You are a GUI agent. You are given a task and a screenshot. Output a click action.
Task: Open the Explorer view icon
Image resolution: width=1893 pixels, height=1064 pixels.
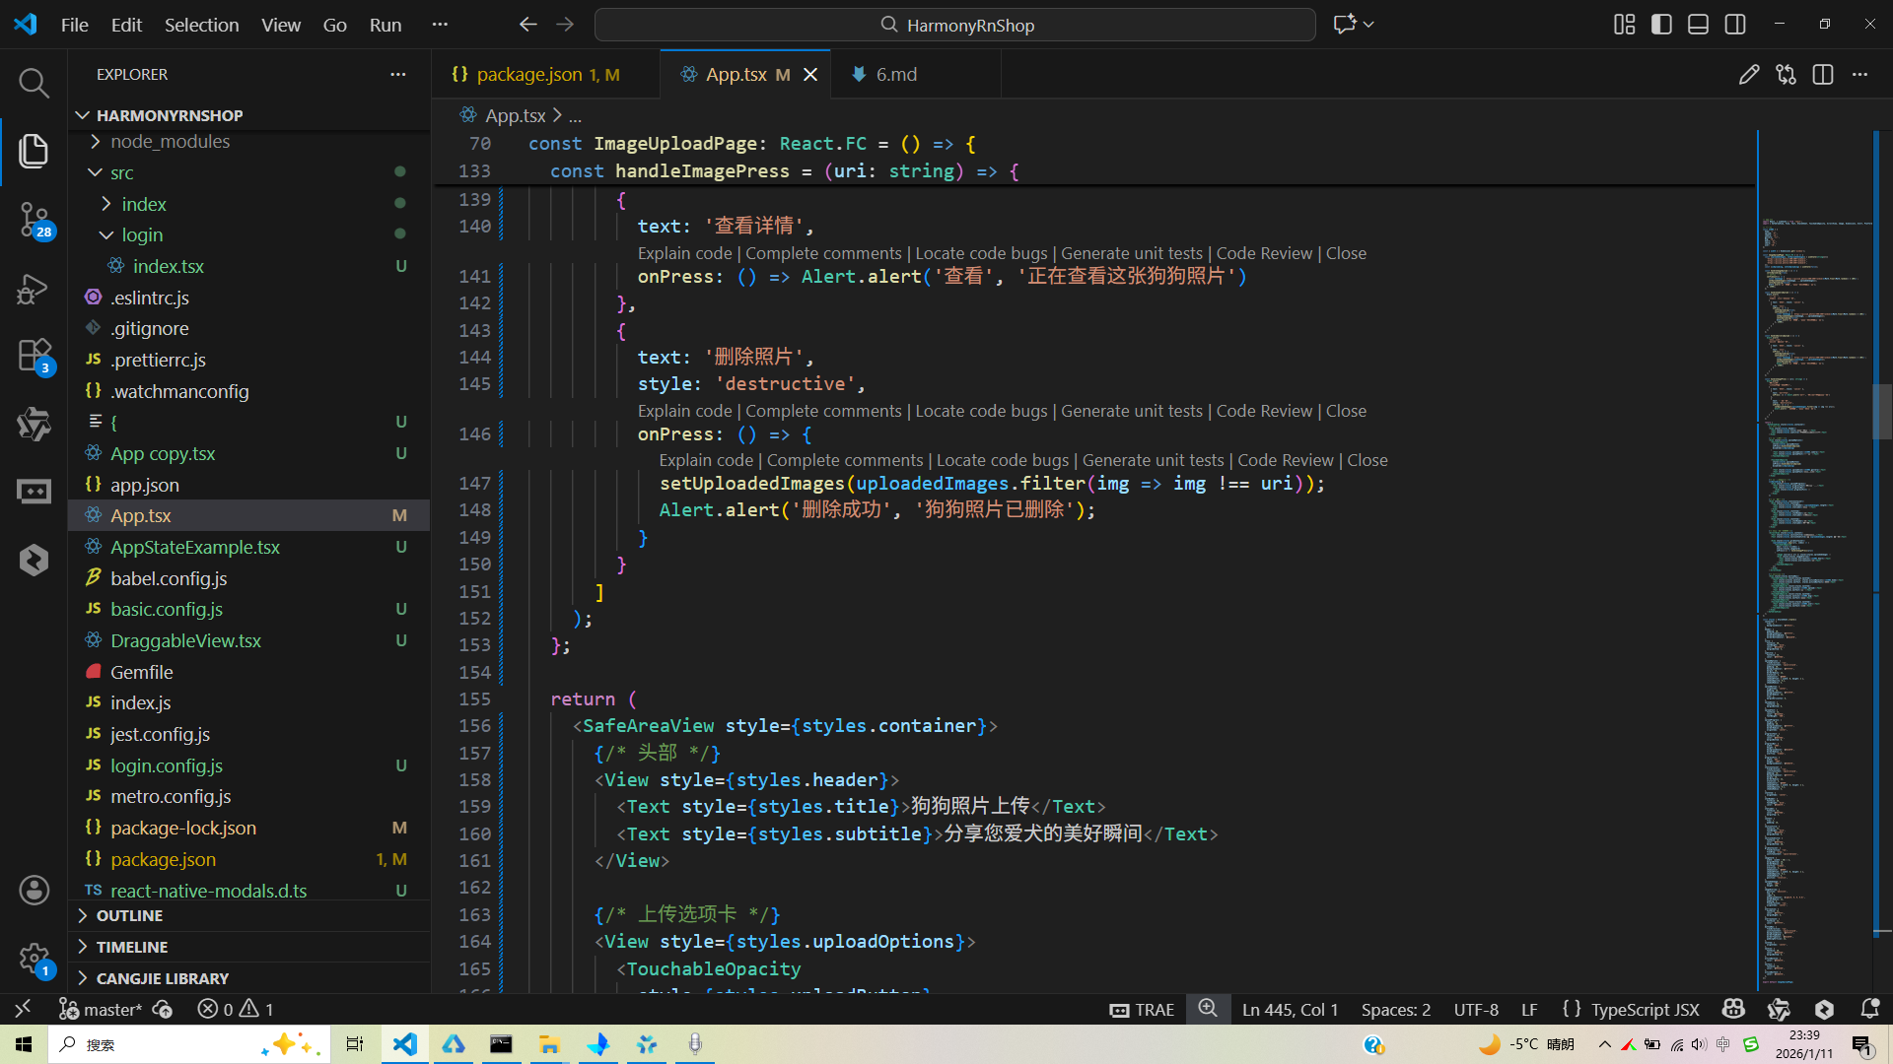(34, 151)
